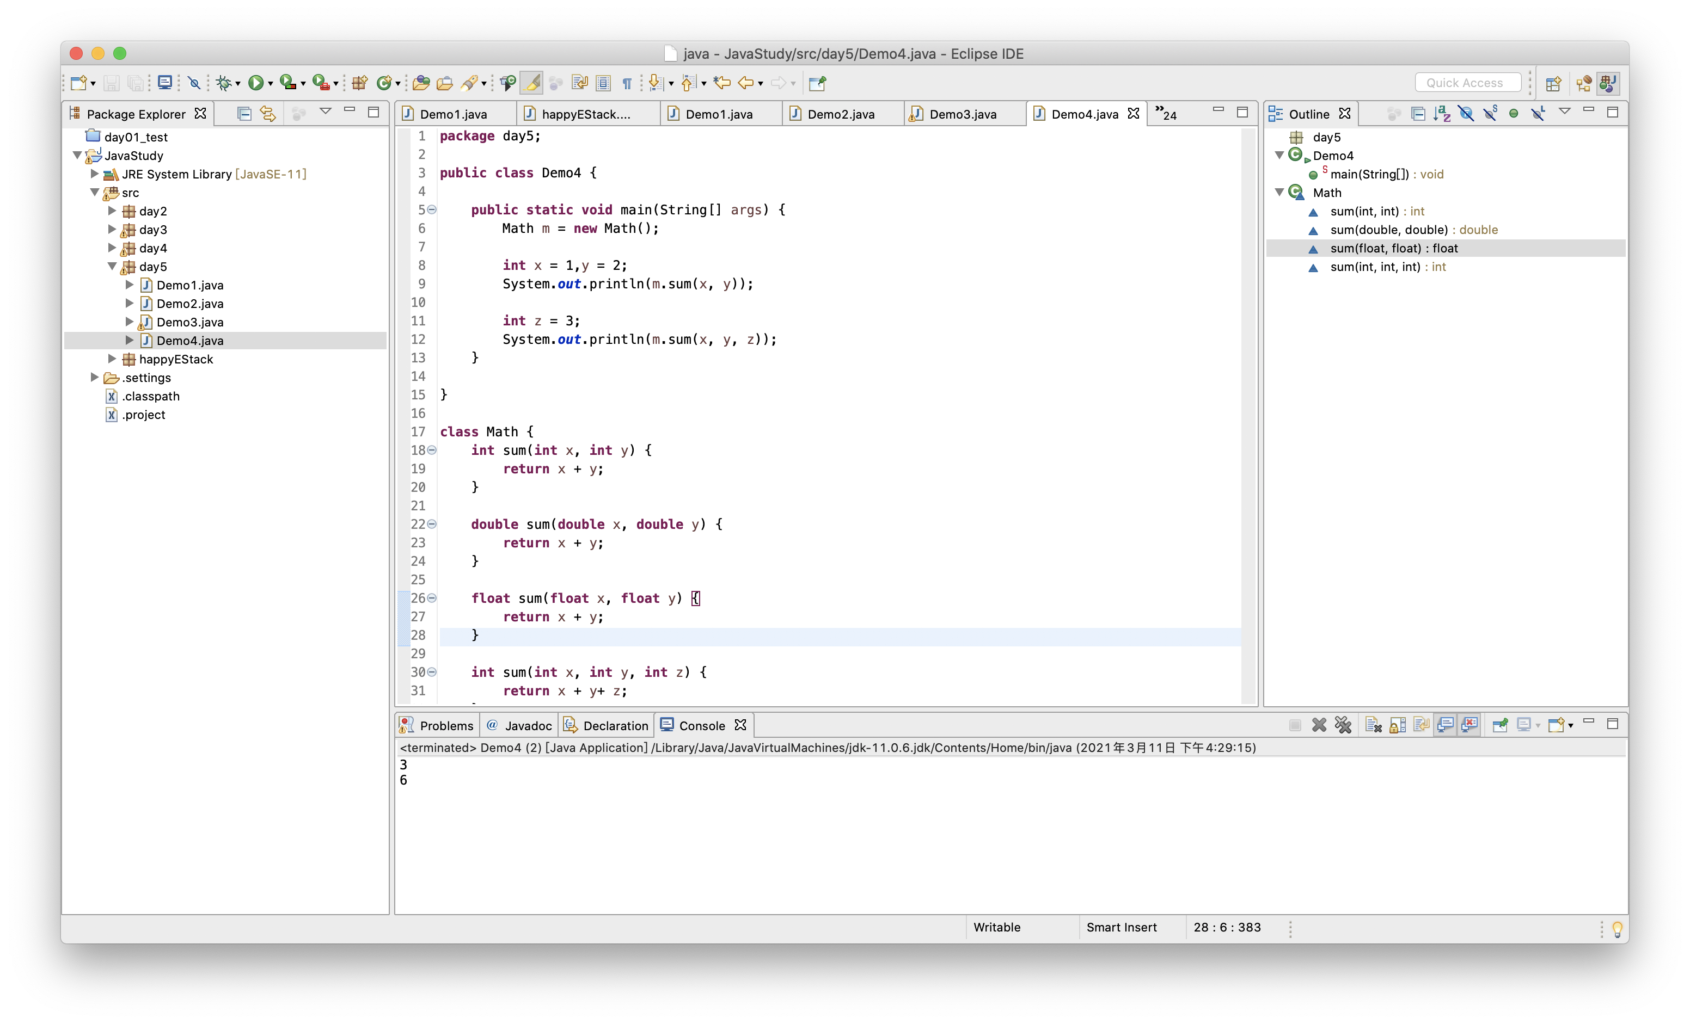Toggle Sort alphabetically in Outline
Screen dimensions: 1690x1024
click(x=1442, y=113)
